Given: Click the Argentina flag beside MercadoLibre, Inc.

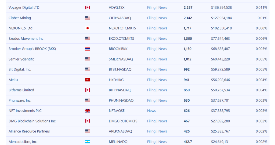Looking at the screenshot, I should 88,142.
